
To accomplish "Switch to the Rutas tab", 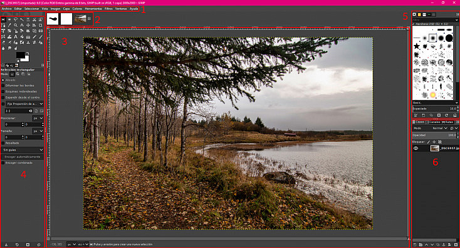I will (447, 122).
